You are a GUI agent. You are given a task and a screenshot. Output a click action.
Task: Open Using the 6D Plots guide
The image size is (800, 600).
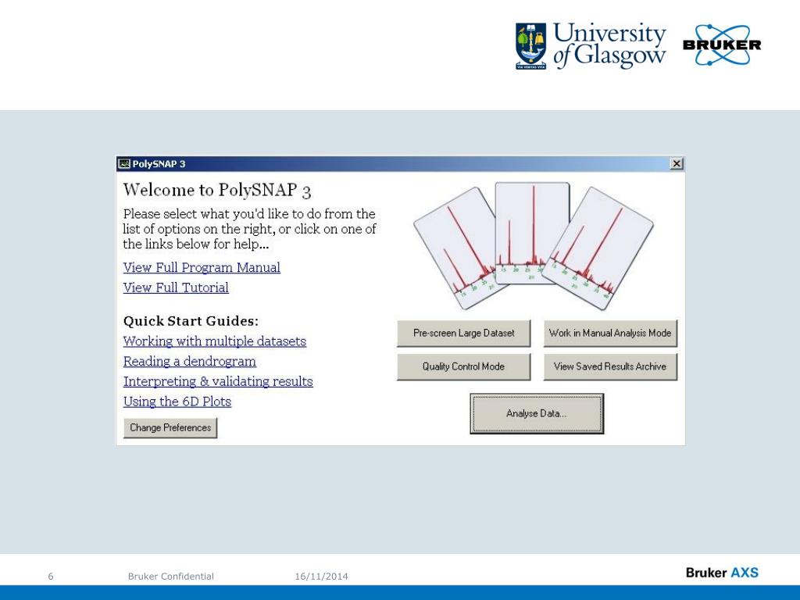177,402
